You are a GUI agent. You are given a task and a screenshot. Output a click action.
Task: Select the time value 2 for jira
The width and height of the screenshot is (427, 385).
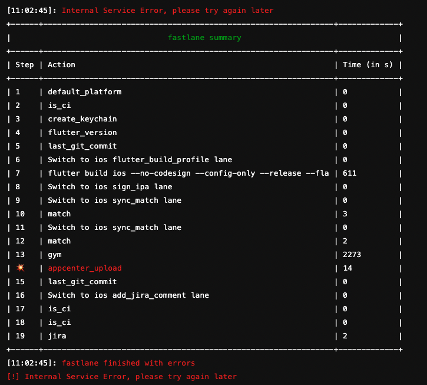(345, 336)
